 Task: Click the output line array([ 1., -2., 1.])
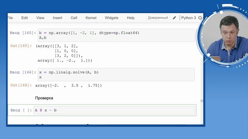[65, 61]
